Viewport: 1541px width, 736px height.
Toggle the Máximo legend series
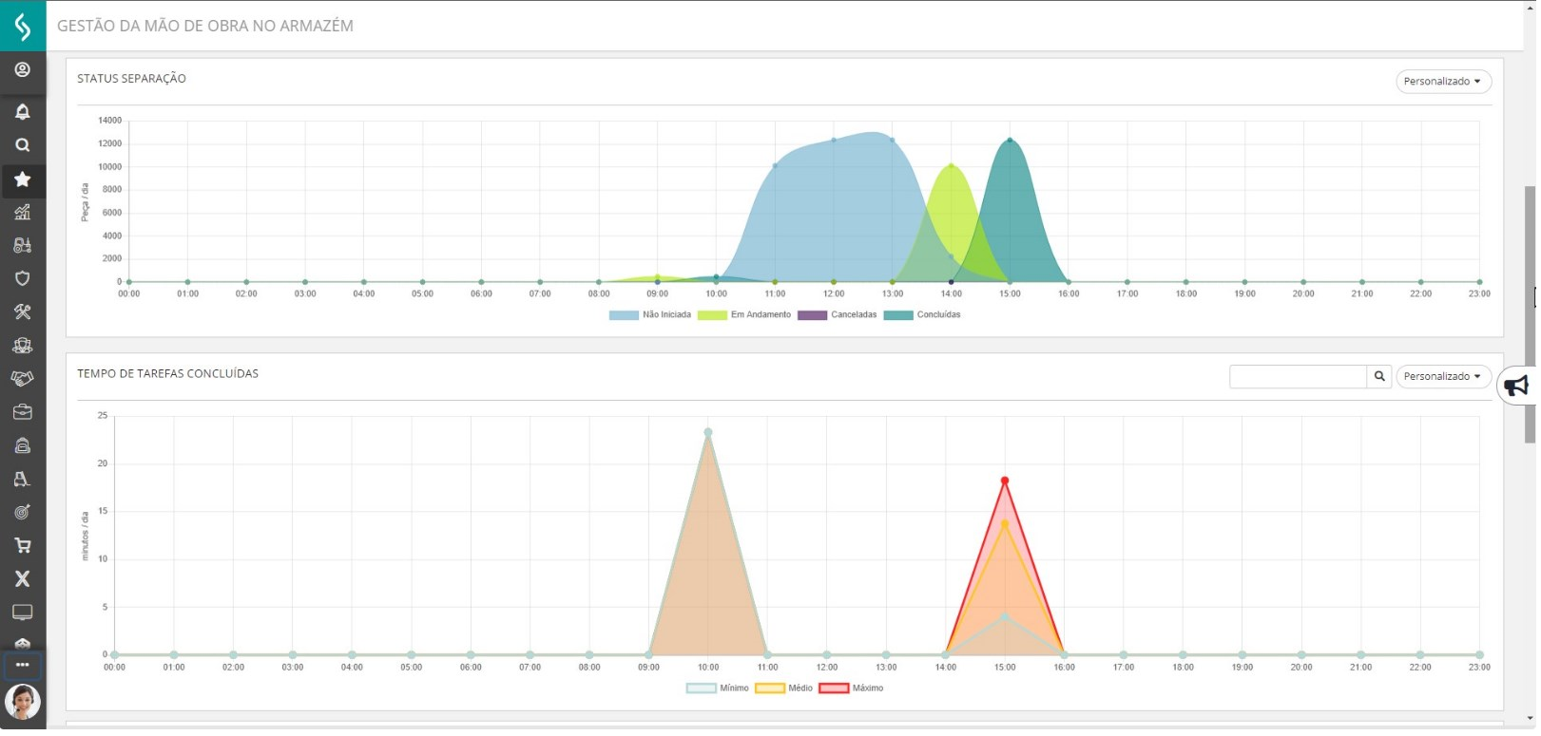(852, 689)
